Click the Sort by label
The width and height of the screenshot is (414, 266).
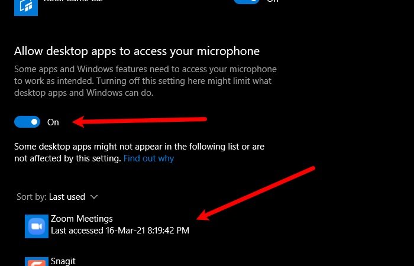tap(32, 197)
